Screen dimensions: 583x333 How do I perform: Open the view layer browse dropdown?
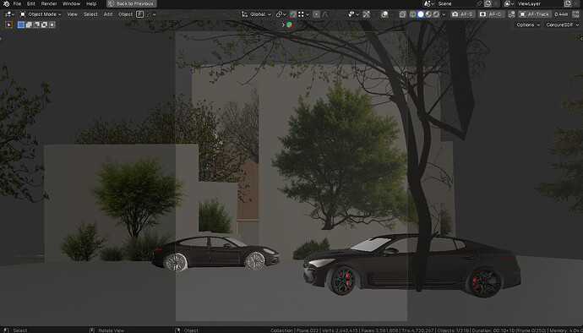click(x=509, y=3)
